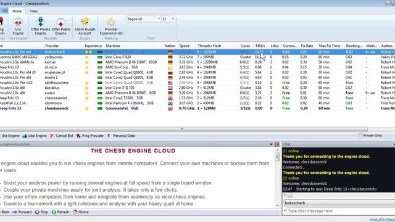
Task: Click 'AMD Six-Core, 7GB' machine cell
Action: click(121, 67)
